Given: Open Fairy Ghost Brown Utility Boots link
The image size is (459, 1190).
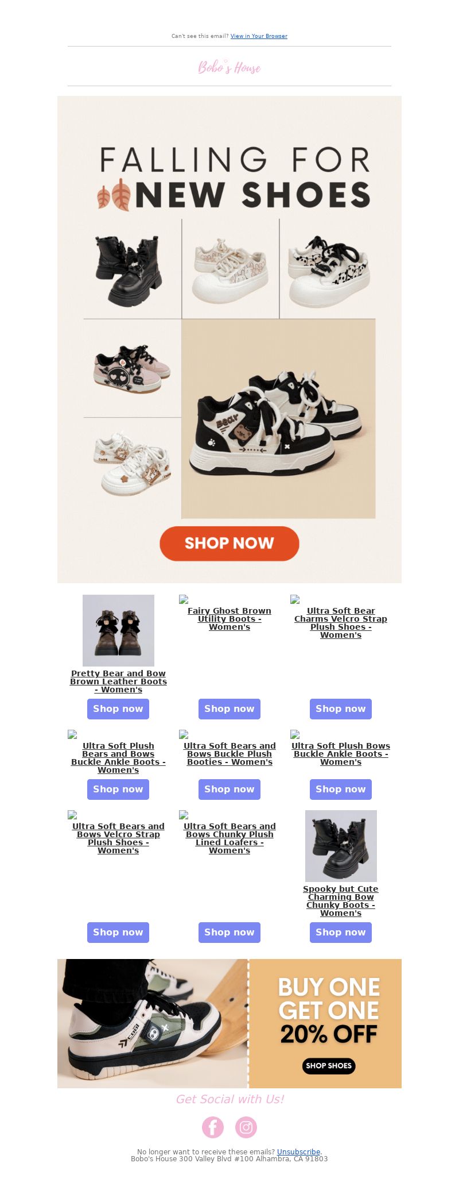Looking at the screenshot, I should tap(229, 619).
